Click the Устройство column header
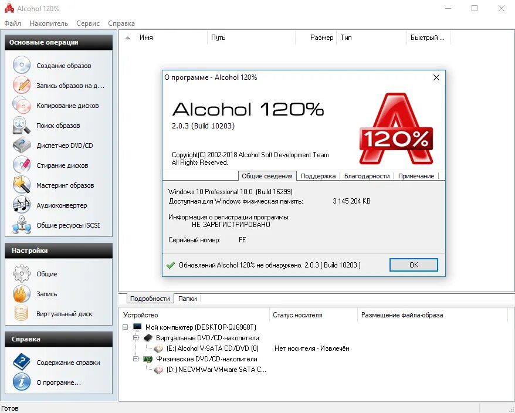 click(x=194, y=315)
